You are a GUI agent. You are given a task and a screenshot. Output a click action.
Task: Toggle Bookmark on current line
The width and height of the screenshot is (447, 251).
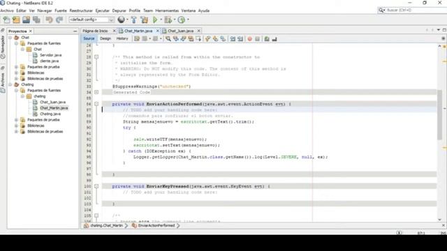click(223, 39)
